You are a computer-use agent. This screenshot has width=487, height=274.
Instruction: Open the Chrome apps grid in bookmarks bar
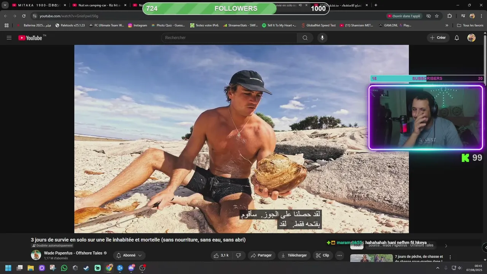pos(6,25)
